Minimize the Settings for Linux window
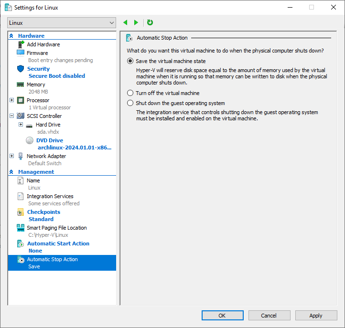This screenshot has width=345, height=328. (290, 7)
